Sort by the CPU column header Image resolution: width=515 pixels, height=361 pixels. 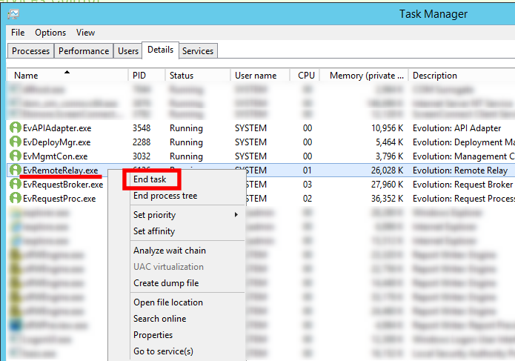[305, 75]
